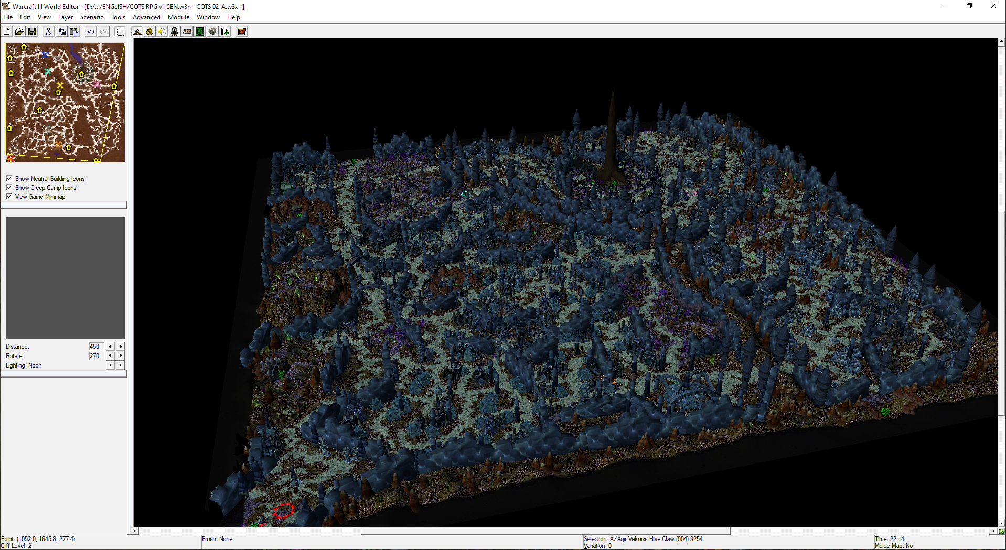Click green corner icon beside horizontal scrollbar
The image size is (1006, 550).
[x=1002, y=531]
